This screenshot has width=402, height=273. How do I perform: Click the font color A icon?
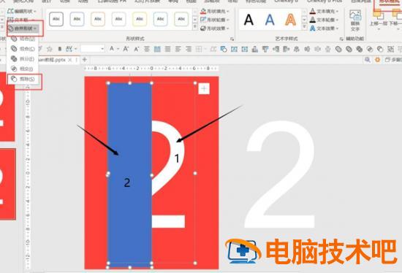pyautogui.click(x=112, y=49)
